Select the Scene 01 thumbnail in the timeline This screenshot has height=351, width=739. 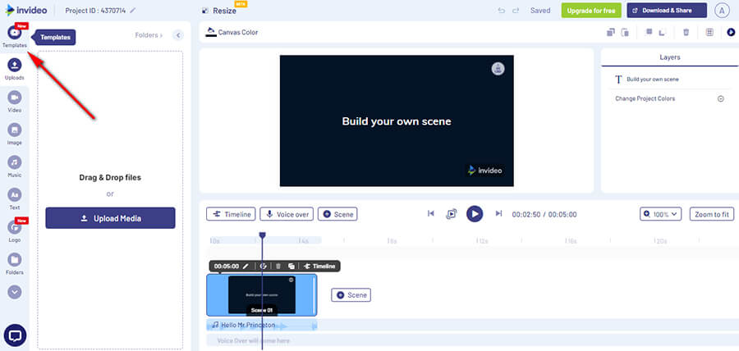[x=261, y=294]
